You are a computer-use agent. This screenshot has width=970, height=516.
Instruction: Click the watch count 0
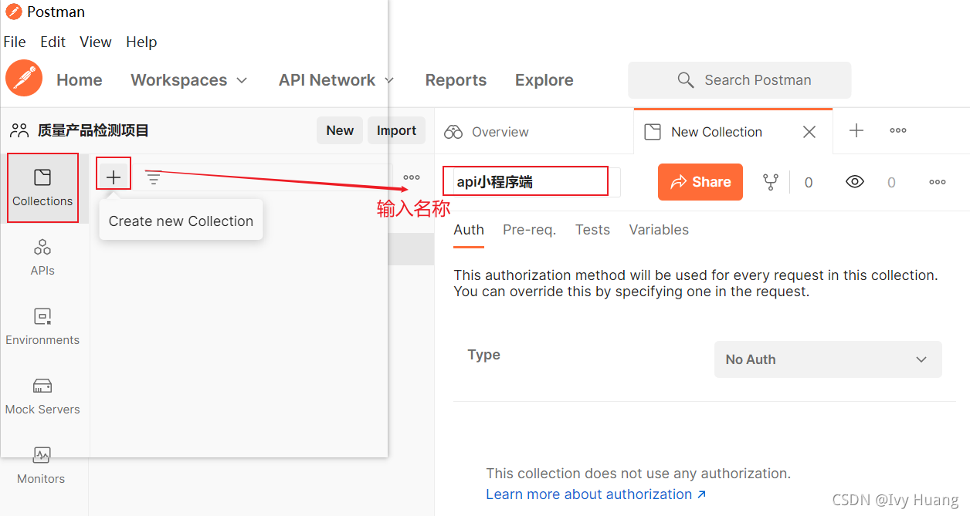coord(891,183)
